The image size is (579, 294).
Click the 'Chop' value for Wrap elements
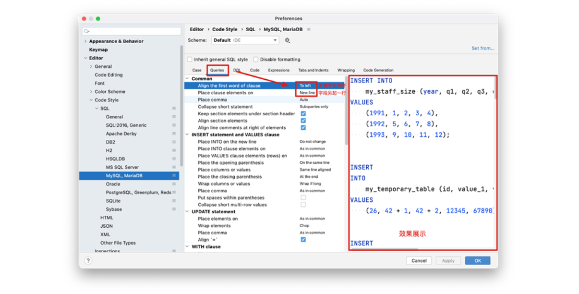[304, 226]
